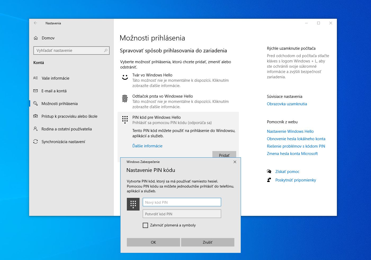Open Obnovenie hesla lokálneho konta link

pyautogui.click(x=296, y=139)
